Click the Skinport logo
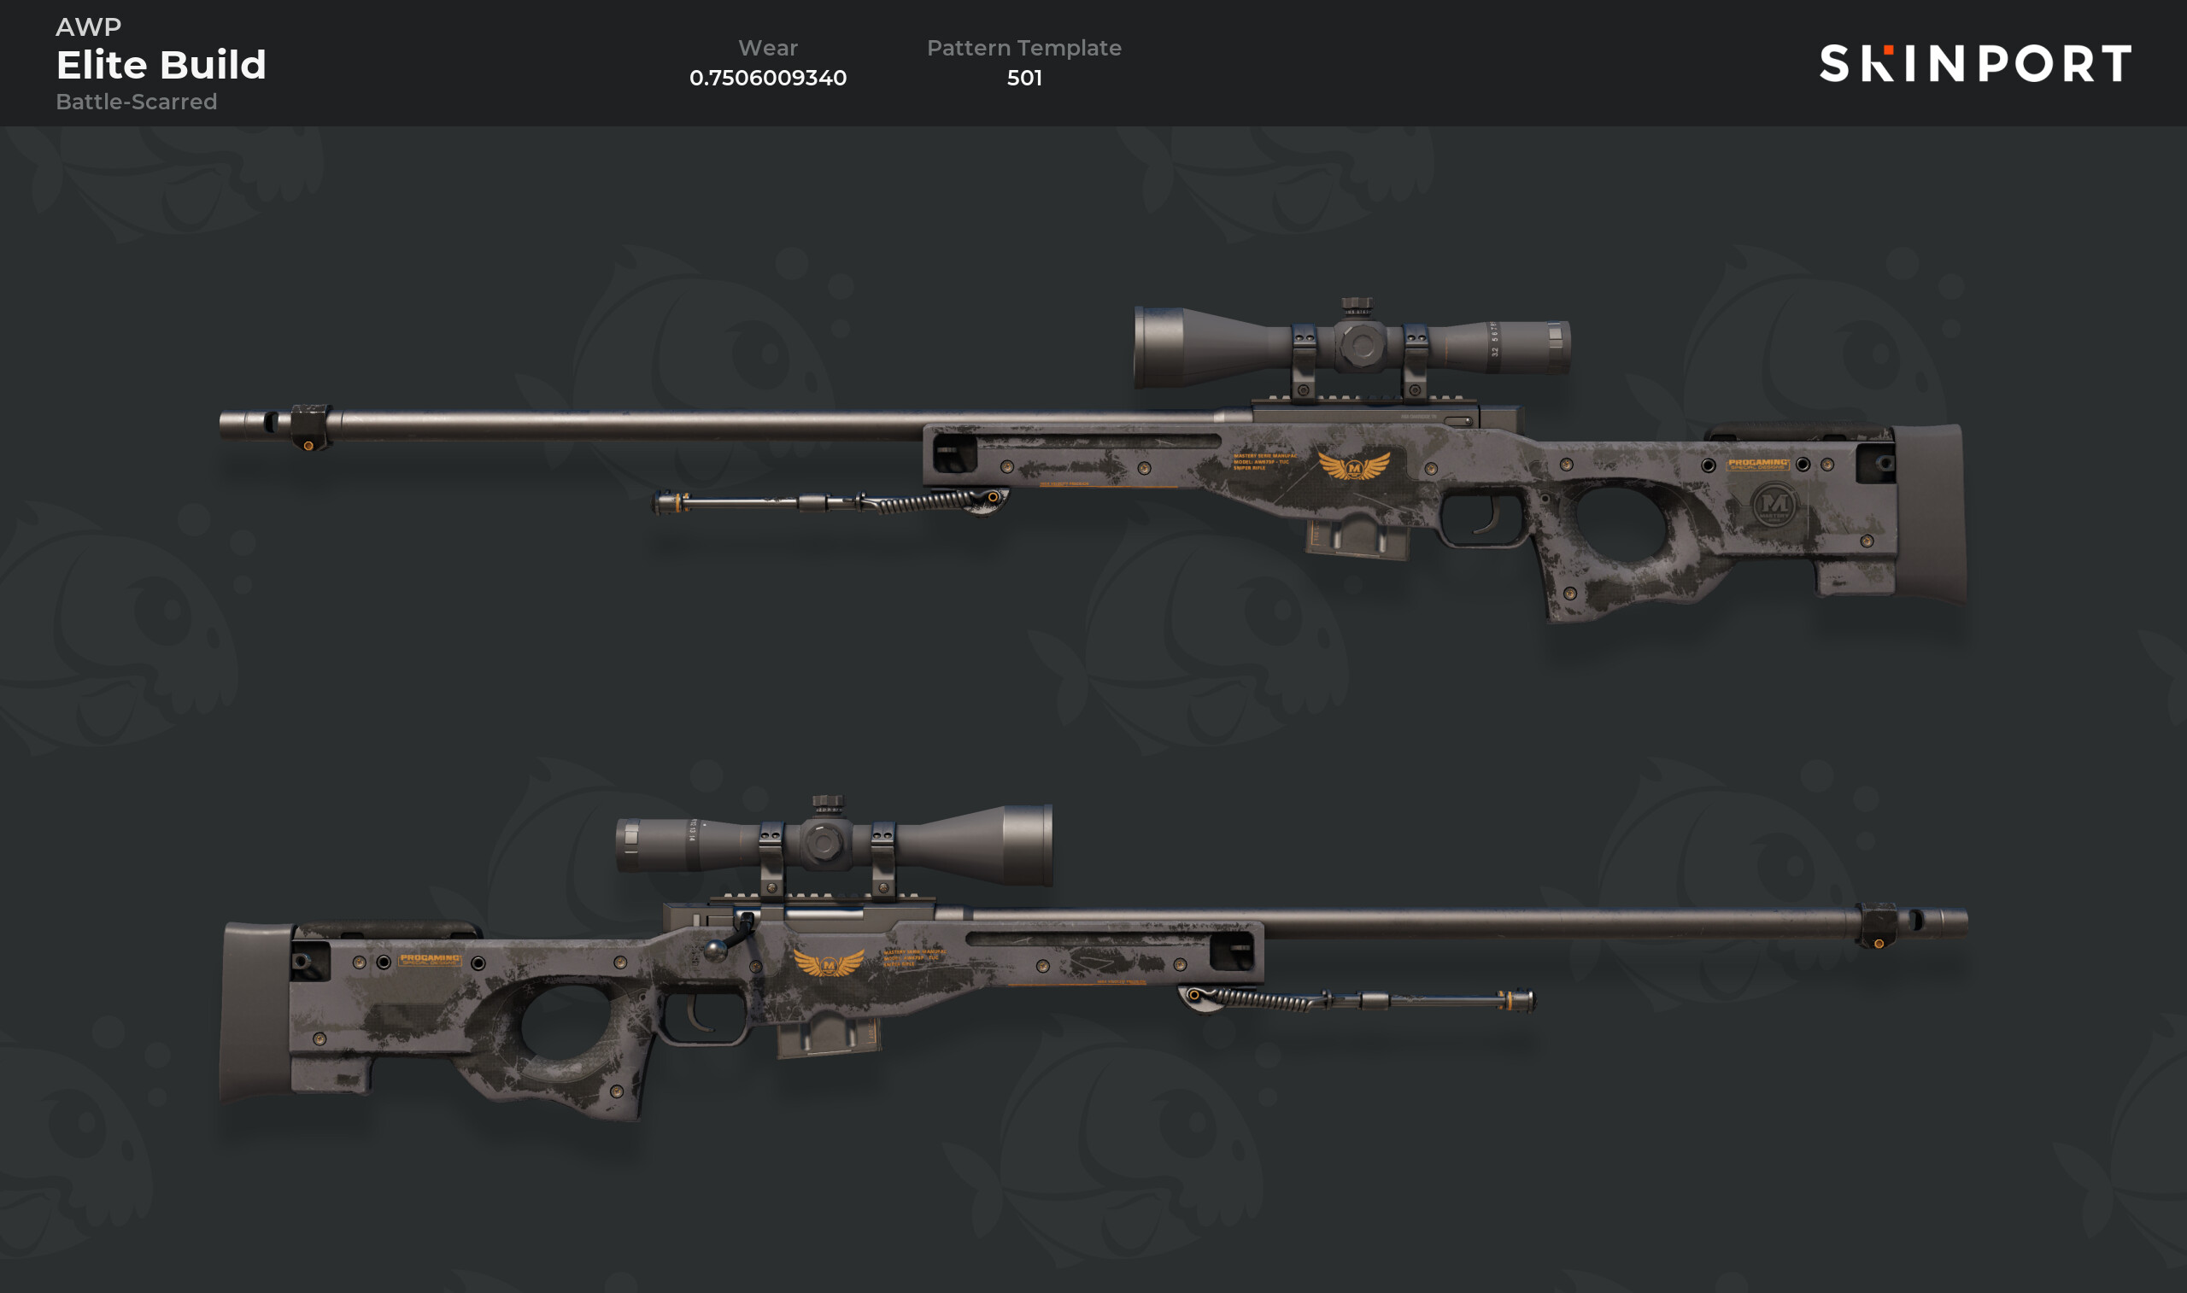 tap(1975, 63)
